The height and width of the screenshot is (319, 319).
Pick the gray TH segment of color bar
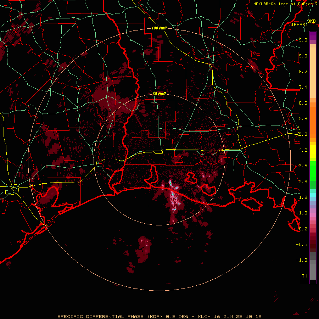point(313,272)
